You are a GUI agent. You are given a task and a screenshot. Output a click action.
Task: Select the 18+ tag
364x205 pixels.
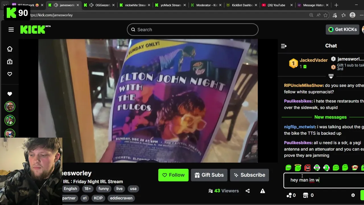click(x=88, y=189)
